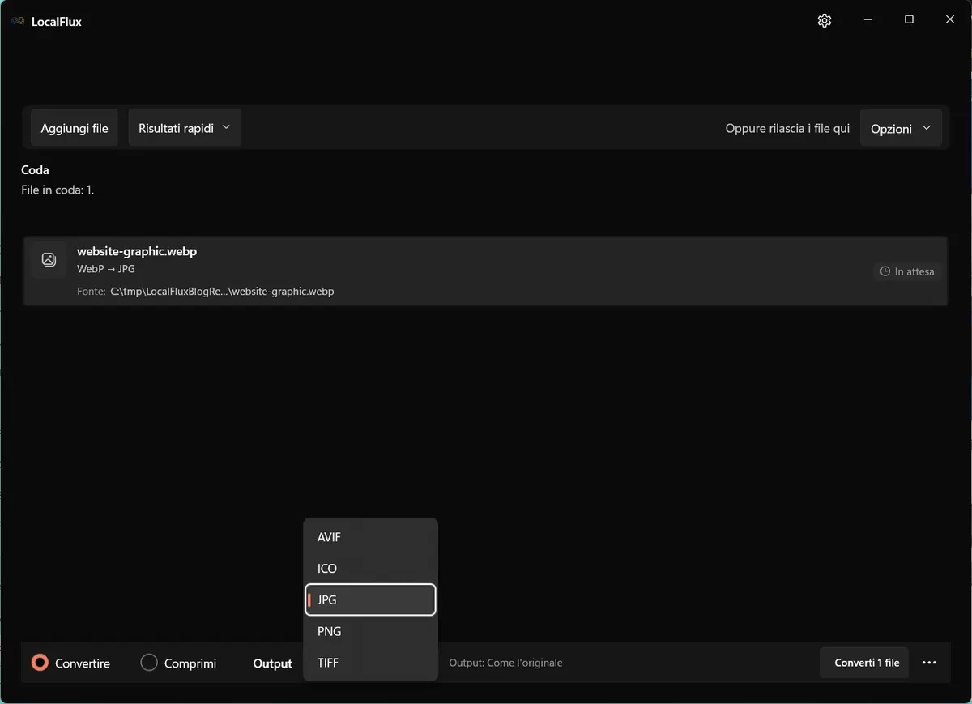Screen dimensions: 972x704
Task: Choose TIFF as the output format
Action: point(370,663)
